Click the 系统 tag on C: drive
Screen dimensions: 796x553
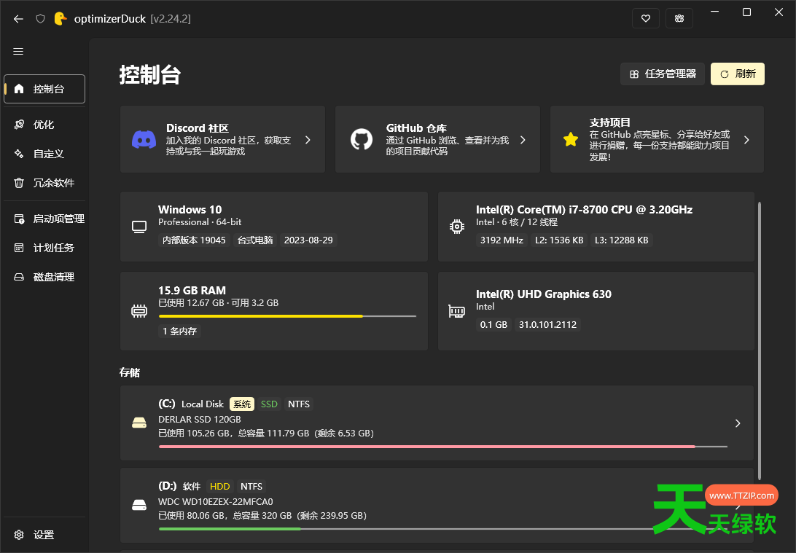click(x=242, y=404)
